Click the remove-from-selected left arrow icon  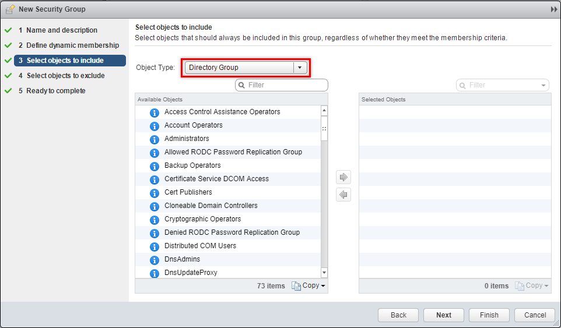[343, 195]
